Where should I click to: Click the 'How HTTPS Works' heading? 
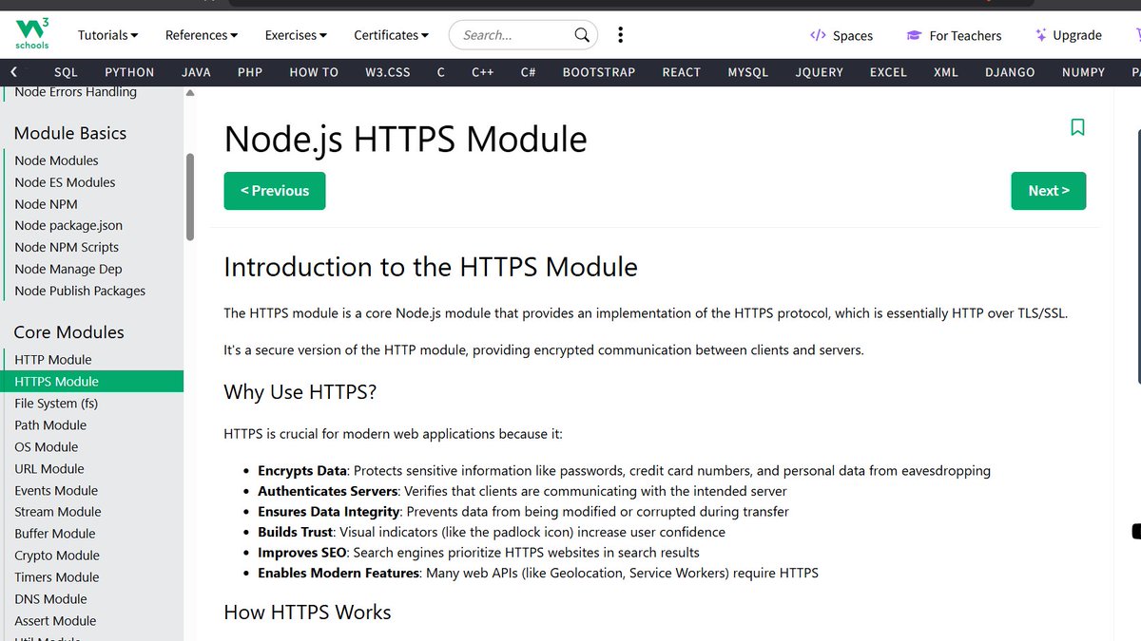tap(307, 613)
